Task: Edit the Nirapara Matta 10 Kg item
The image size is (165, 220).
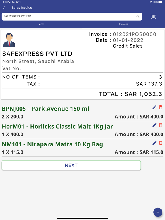Action: [x=154, y=143]
